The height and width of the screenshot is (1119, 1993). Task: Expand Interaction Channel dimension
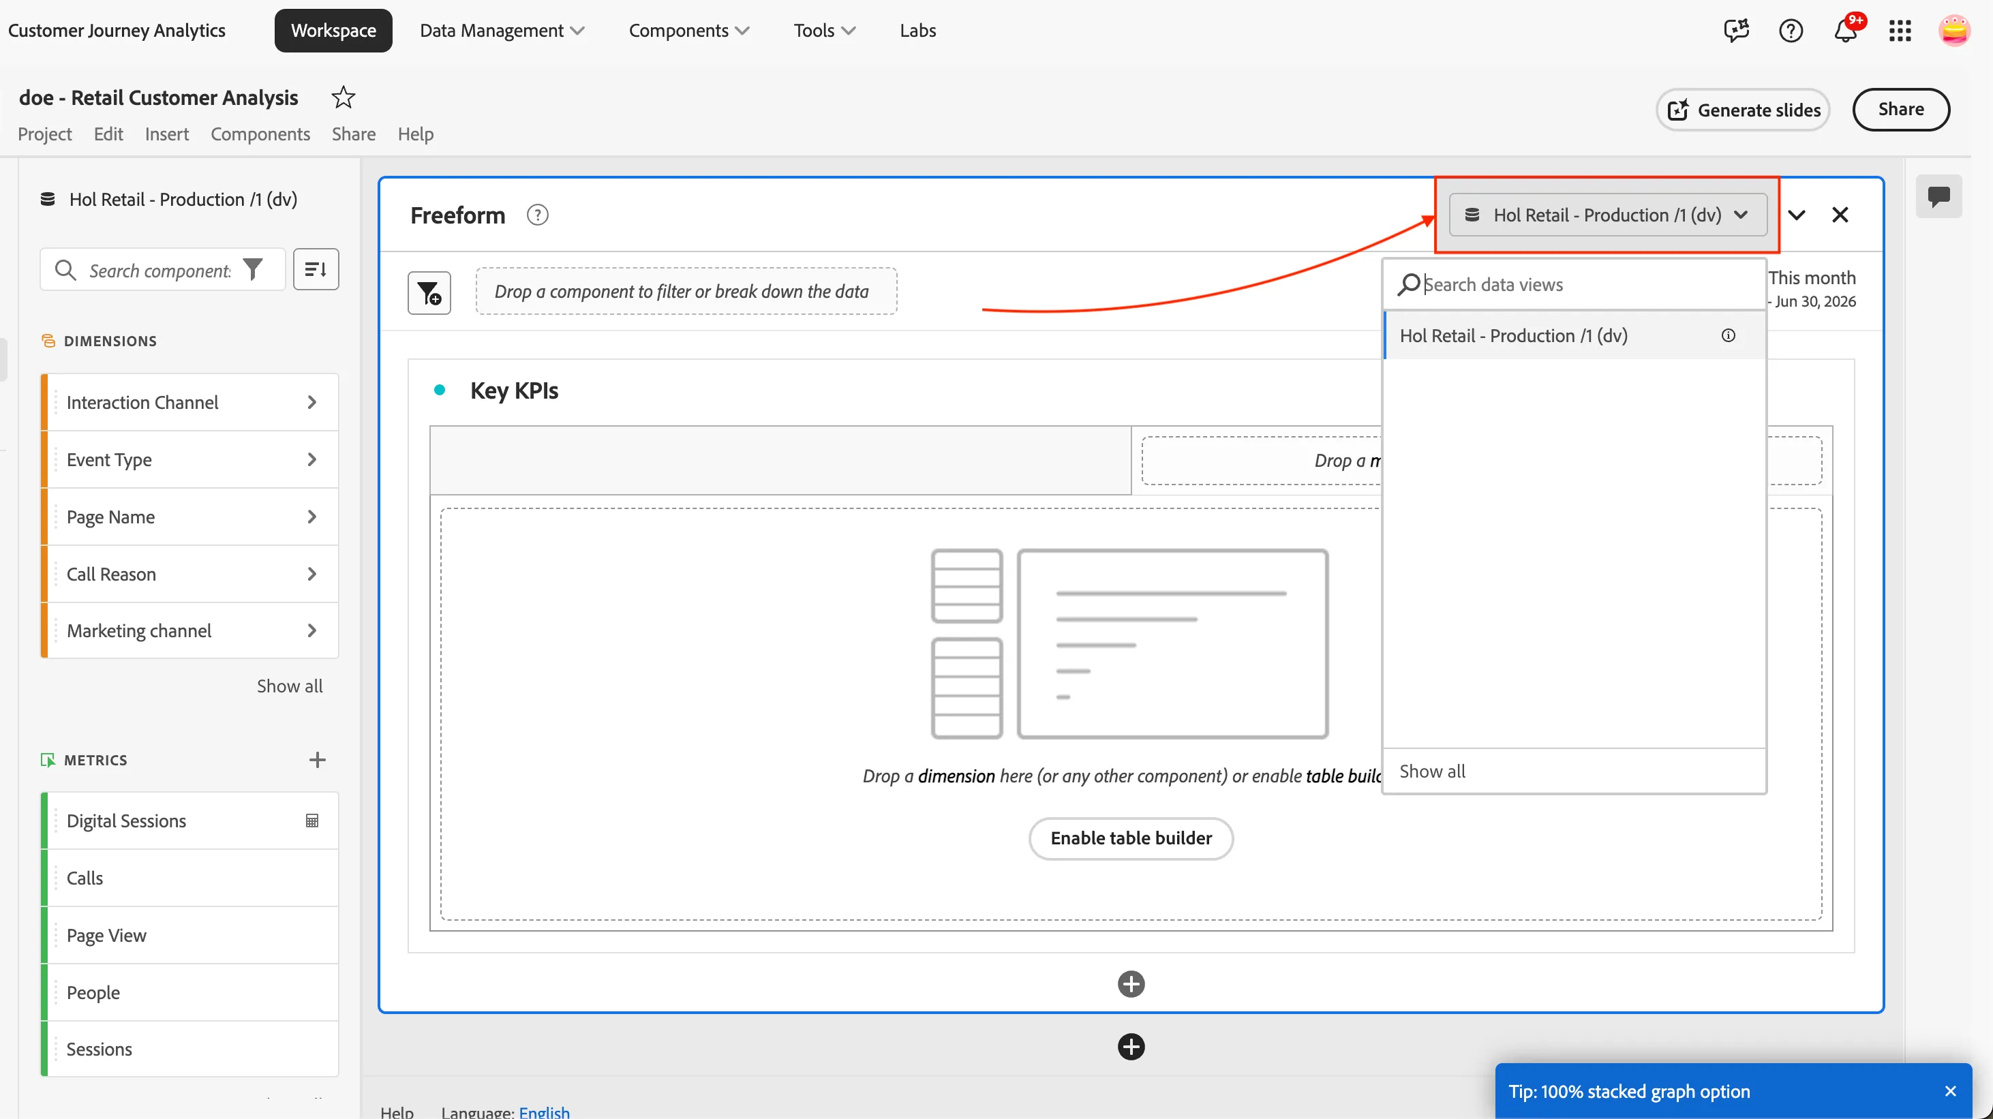(x=311, y=402)
